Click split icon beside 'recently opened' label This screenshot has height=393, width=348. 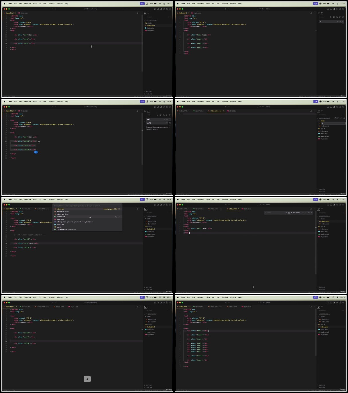[116, 209]
